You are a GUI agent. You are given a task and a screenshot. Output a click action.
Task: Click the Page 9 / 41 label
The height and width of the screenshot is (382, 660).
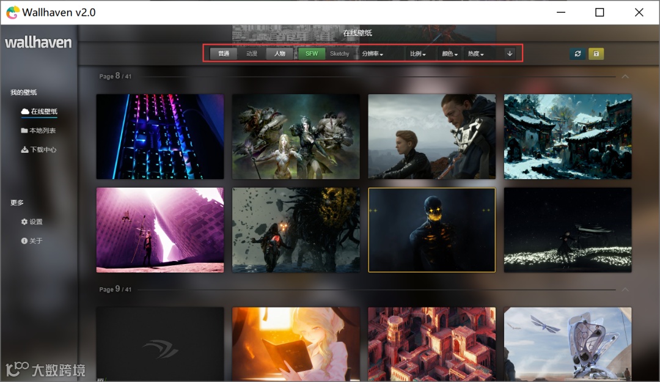[x=116, y=289]
